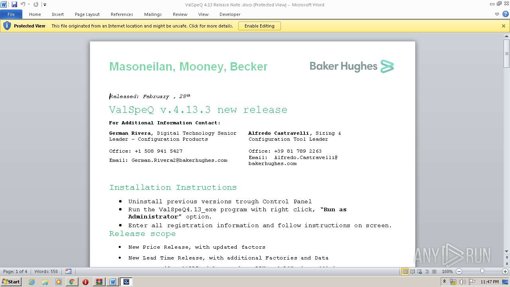Click the volume speaker tray icon
The height and width of the screenshot is (287, 510).
tap(463, 282)
